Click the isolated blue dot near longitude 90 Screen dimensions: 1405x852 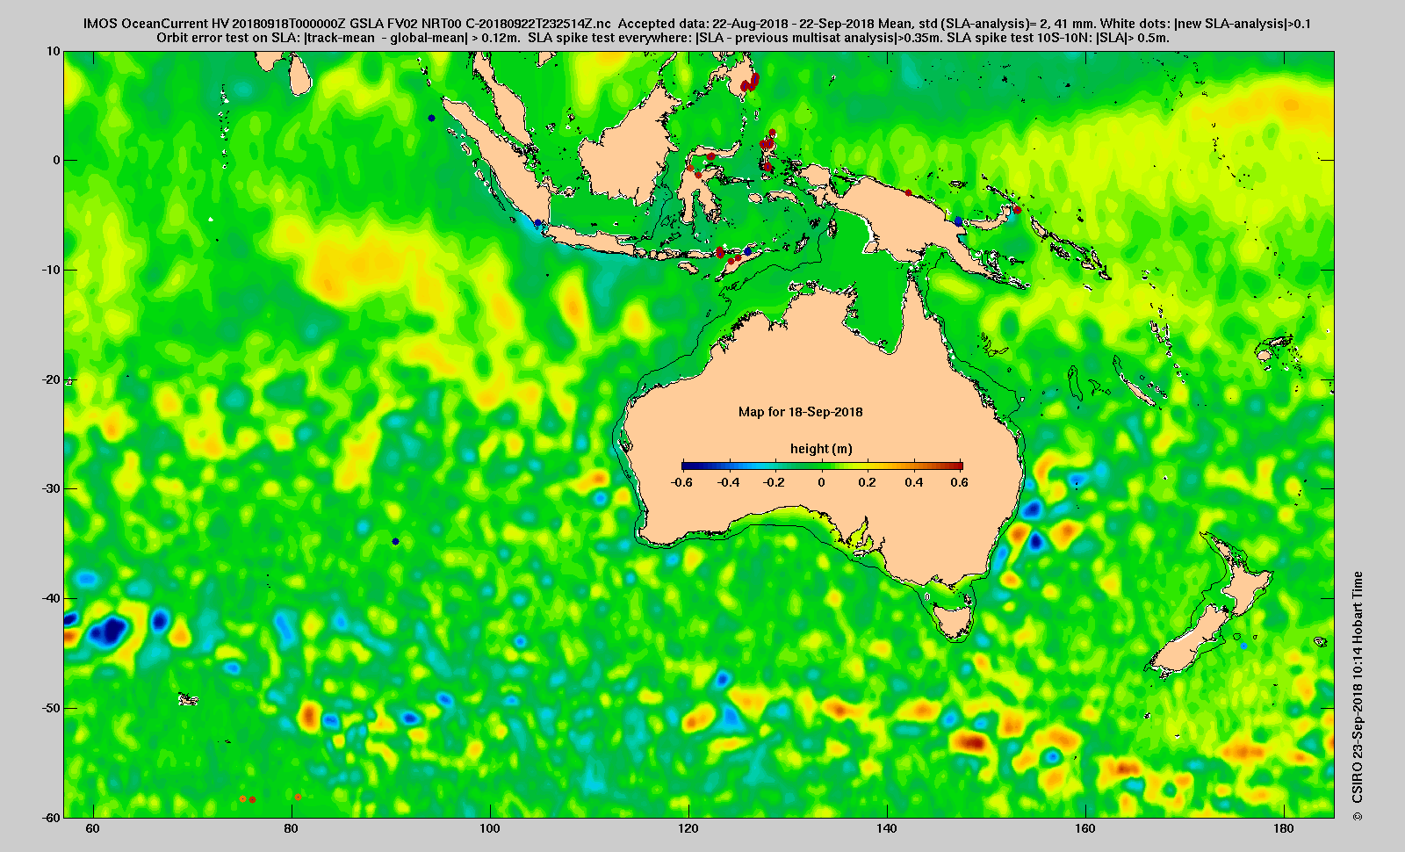(396, 541)
